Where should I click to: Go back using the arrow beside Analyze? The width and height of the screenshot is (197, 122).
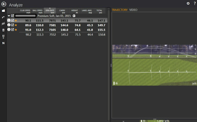point(4,4)
